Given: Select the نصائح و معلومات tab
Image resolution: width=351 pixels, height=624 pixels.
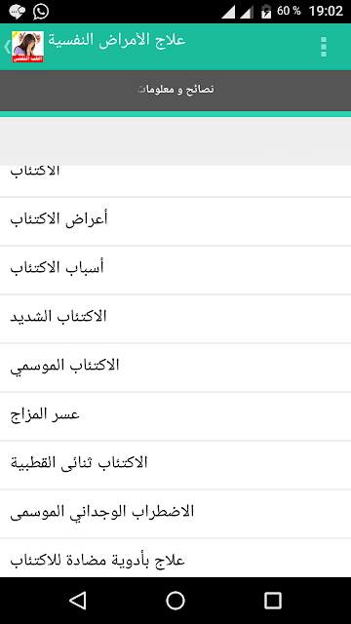Looking at the screenshot, I should (x=175, y=90).
